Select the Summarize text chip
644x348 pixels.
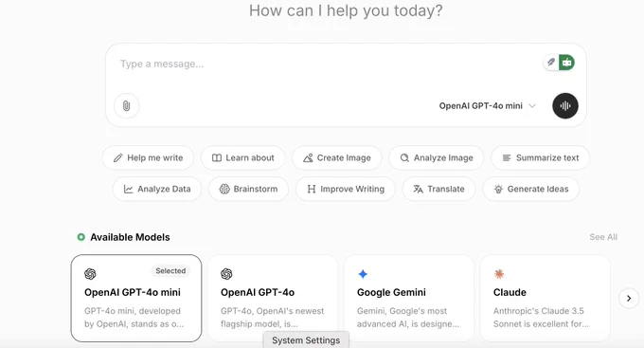tap(540, 157)
